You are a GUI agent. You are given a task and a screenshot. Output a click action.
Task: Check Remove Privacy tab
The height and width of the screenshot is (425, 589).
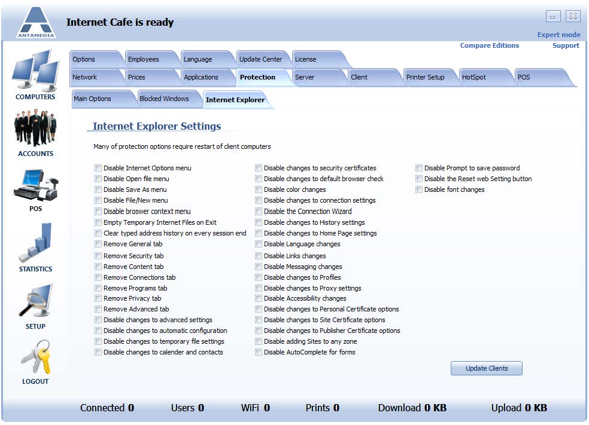click(x=98, y=299)
